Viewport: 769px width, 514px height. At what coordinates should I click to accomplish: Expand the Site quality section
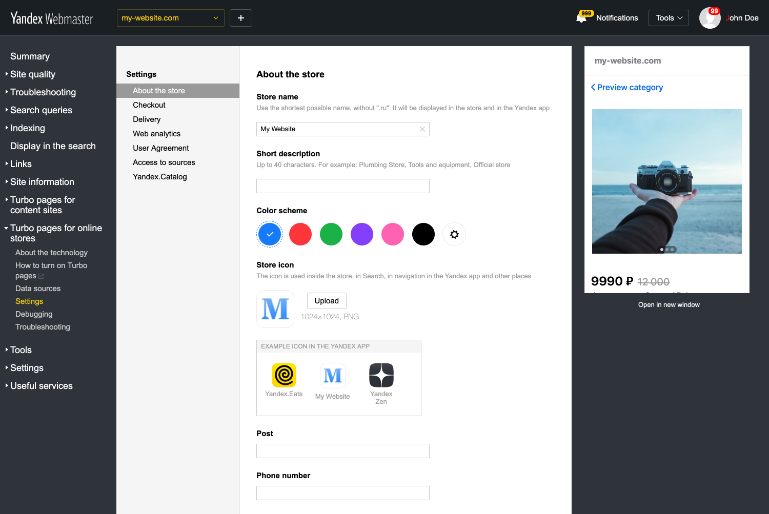[x=33, y=74]
